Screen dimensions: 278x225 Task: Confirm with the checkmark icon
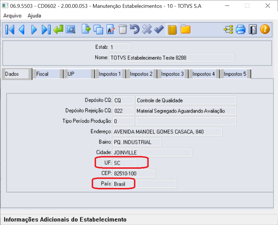[x=159, y=29]
